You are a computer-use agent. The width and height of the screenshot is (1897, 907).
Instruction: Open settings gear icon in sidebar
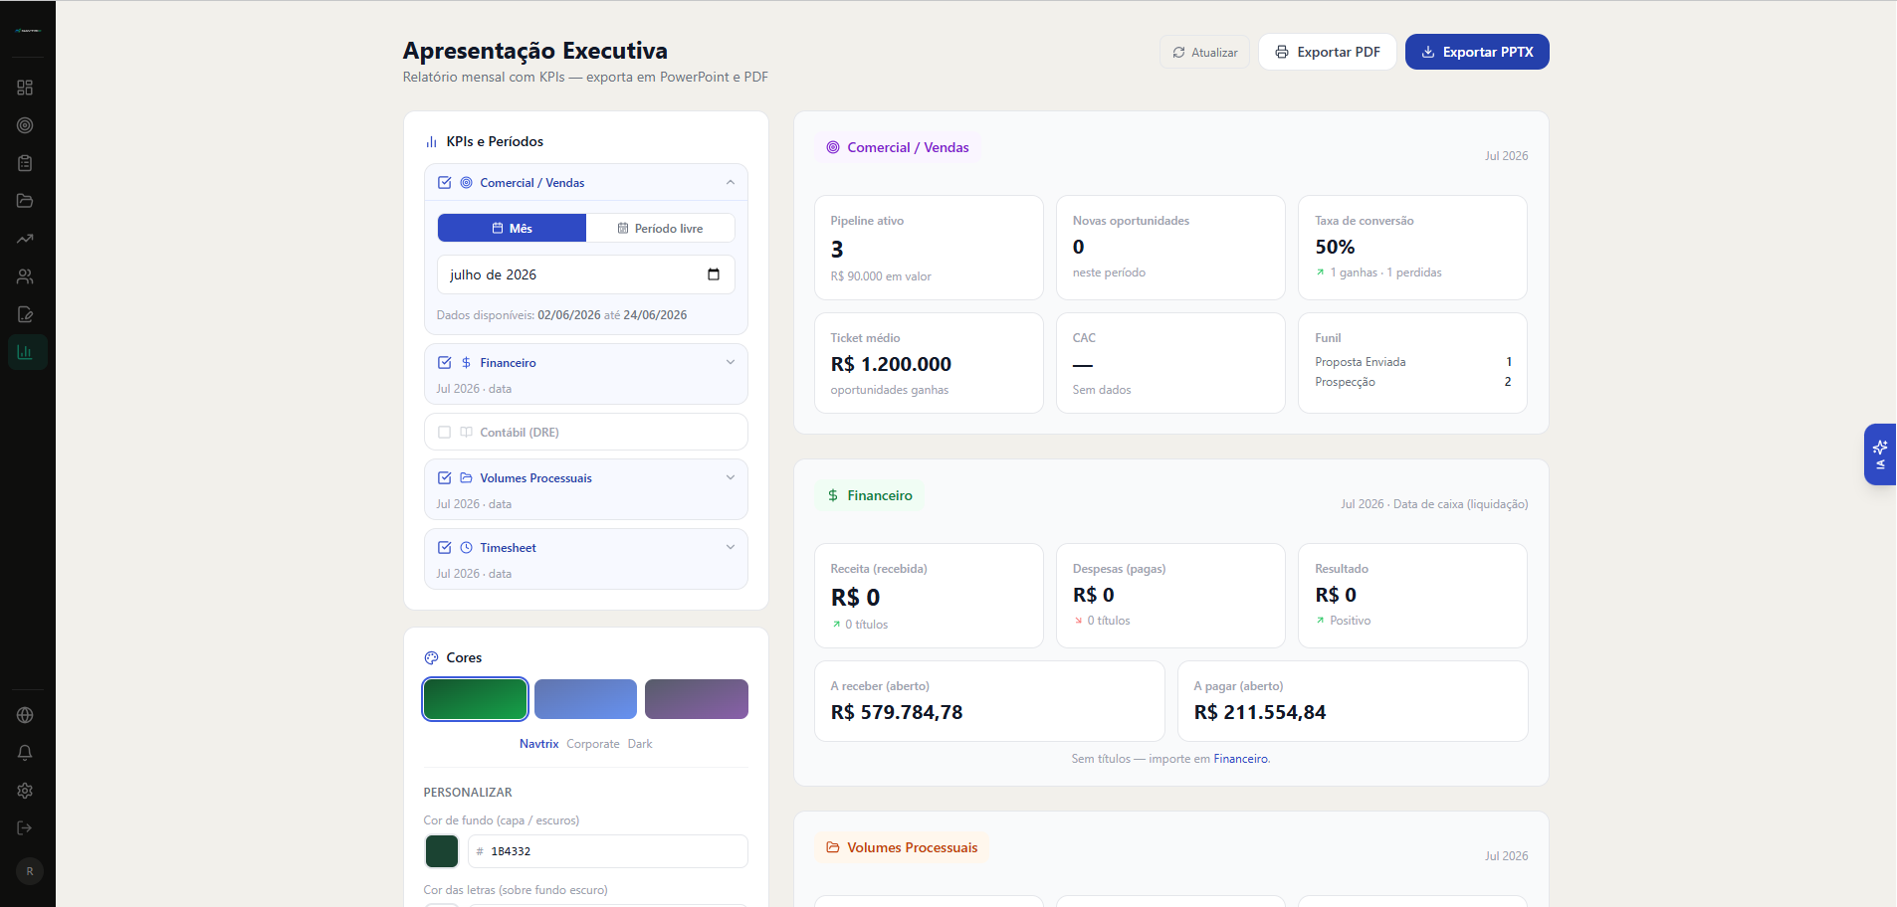coord(25,791)
